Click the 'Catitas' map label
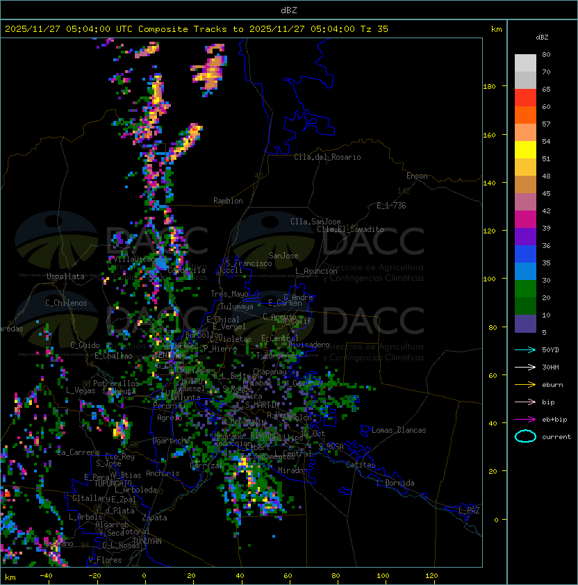The width and height of the screenshot is (578, 585). 361,465
